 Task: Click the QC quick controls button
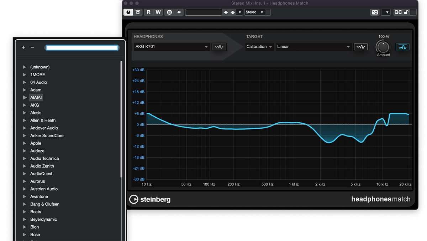(x=398, y=12)
